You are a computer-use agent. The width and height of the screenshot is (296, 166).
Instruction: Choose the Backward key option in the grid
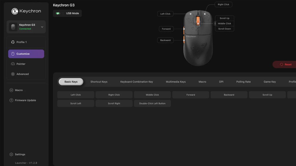click(x=229, y=95)
